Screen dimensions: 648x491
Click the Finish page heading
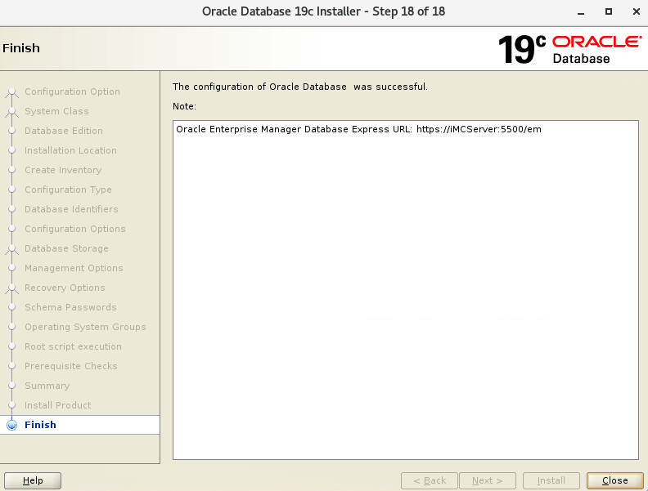21,48
